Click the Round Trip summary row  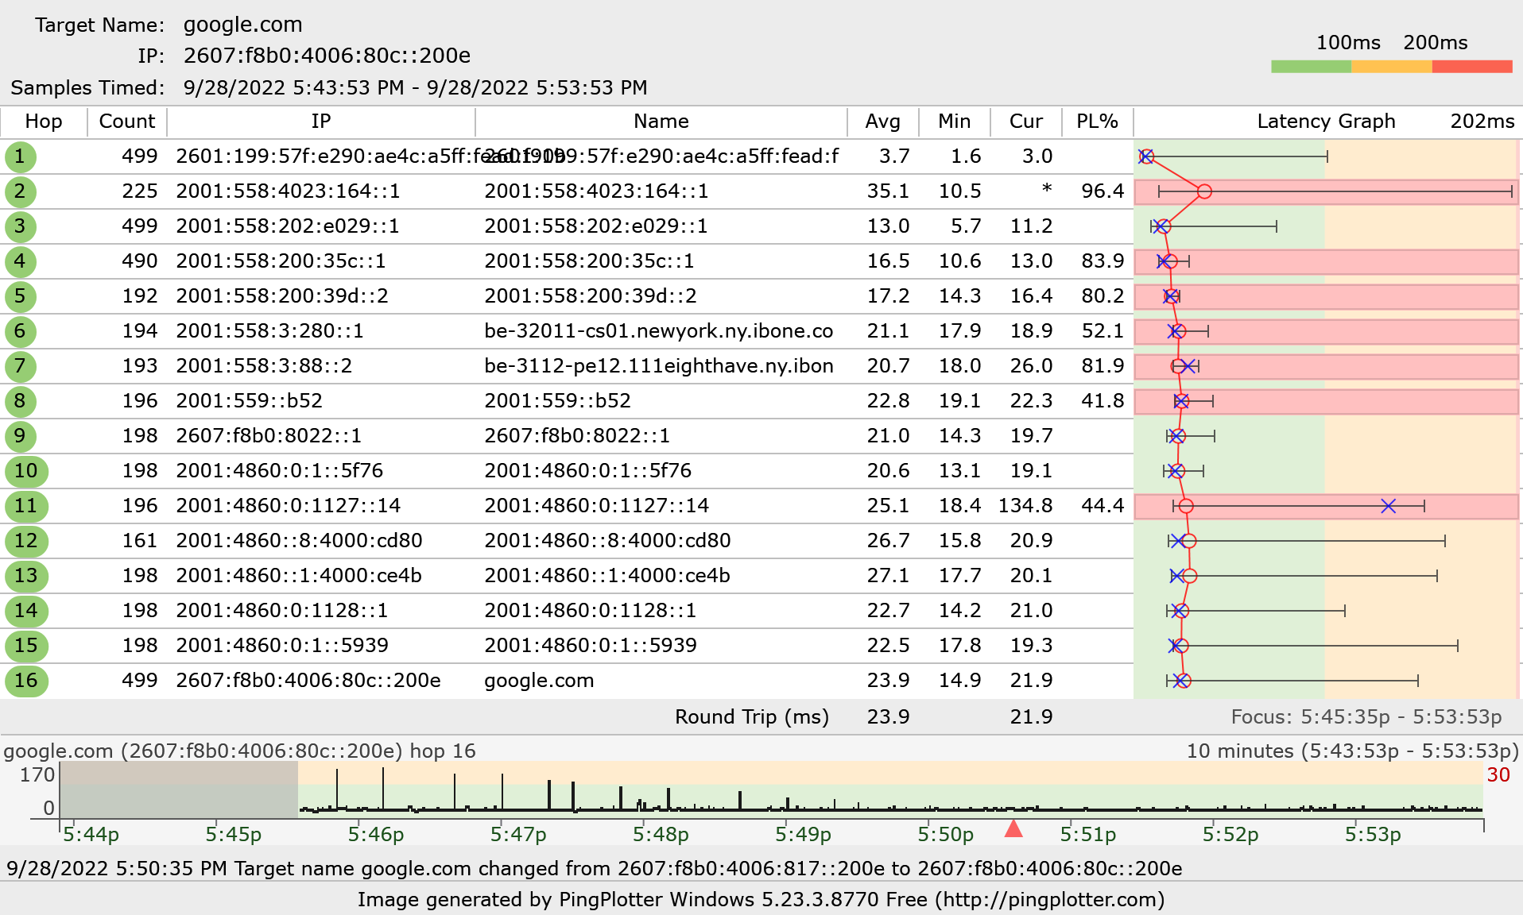pyautogui.click(x=751, y=716)
